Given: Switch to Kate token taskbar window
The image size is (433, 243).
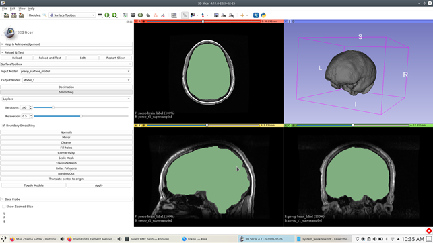Looking at the screenshot, I should (208, 239).
